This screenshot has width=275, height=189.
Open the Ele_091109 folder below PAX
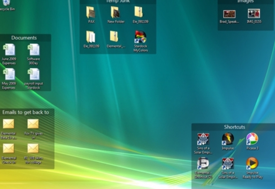(91, 37)
